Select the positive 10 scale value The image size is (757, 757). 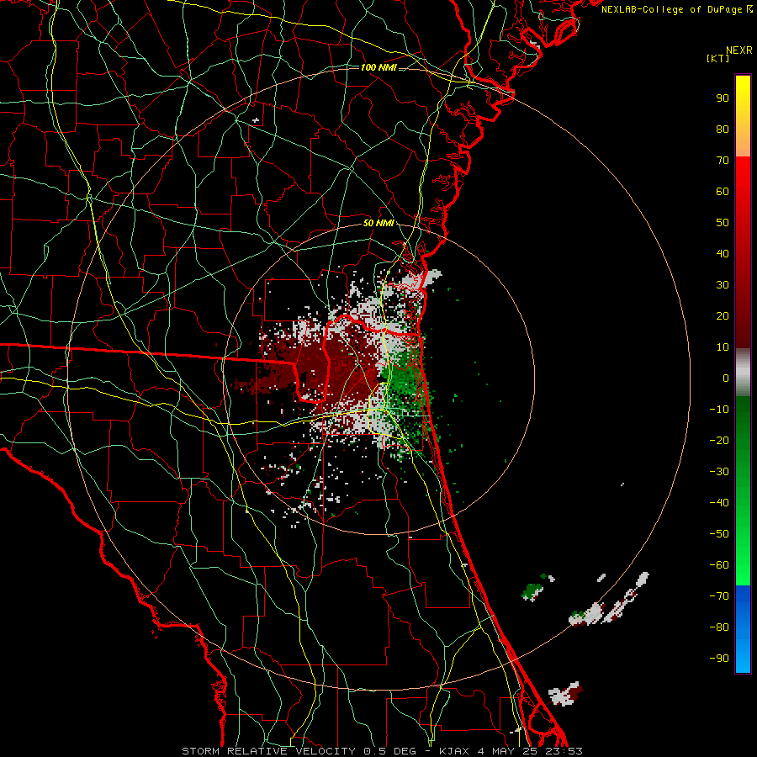point(723,347)
